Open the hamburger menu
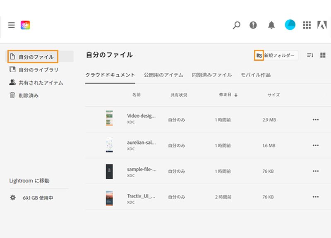 11,25
